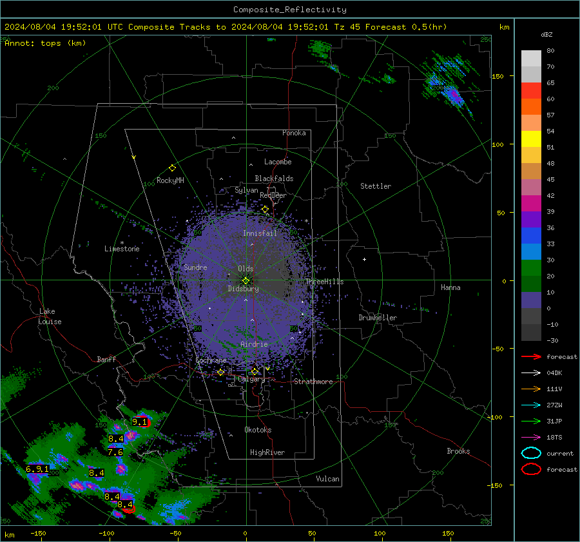Select the orange 60 dBZ color swatch
This screenshot has width=580, height=542.
point(531,106)
